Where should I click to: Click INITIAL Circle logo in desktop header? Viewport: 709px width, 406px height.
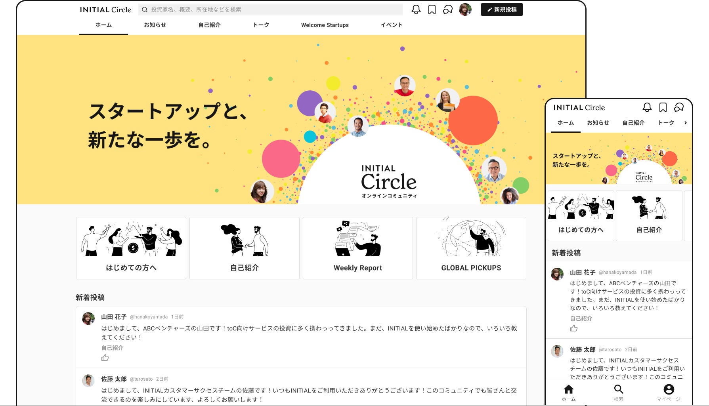105,10
